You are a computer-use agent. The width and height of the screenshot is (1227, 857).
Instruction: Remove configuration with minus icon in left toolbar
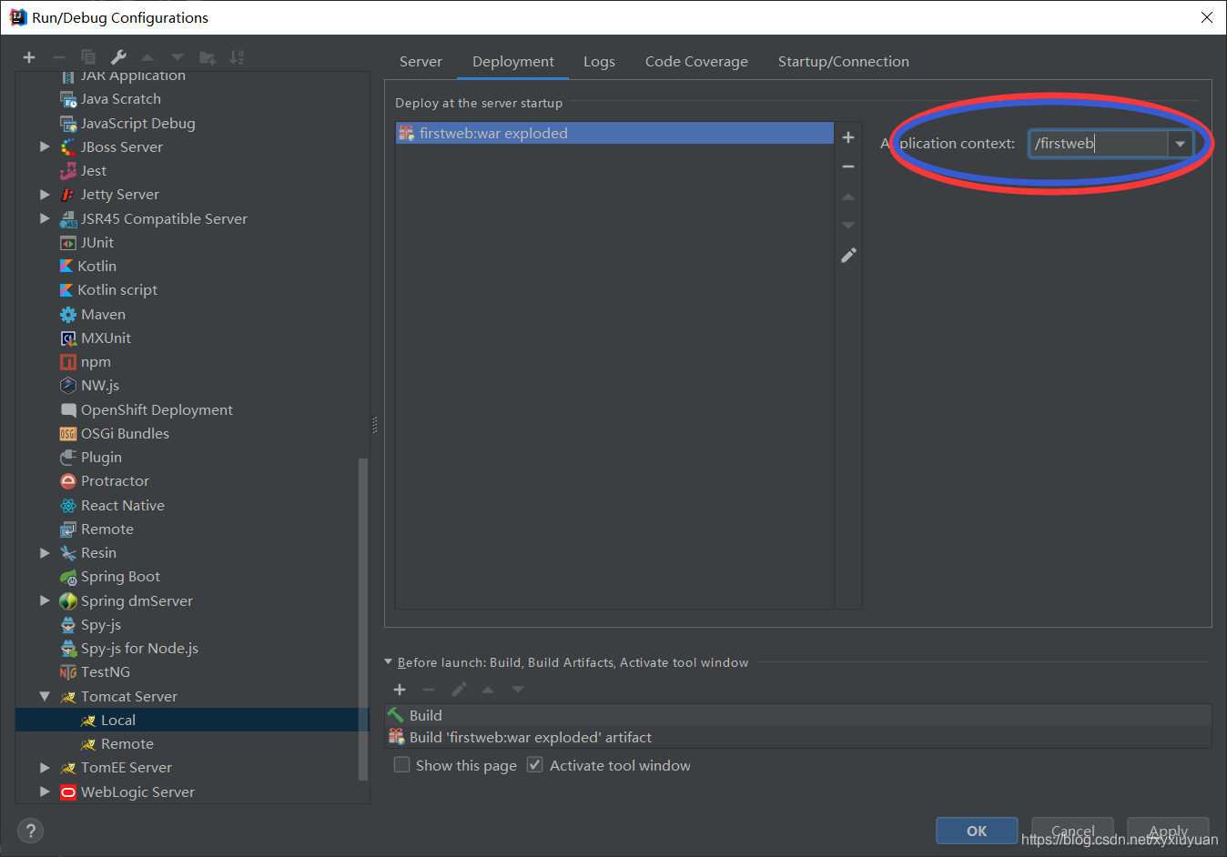[58, 57]
